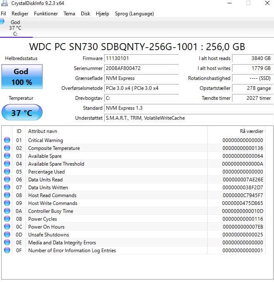The width and height of the screenshot is (274, 282).
Task: Open the Rediger menu
Action: point(20,14)
